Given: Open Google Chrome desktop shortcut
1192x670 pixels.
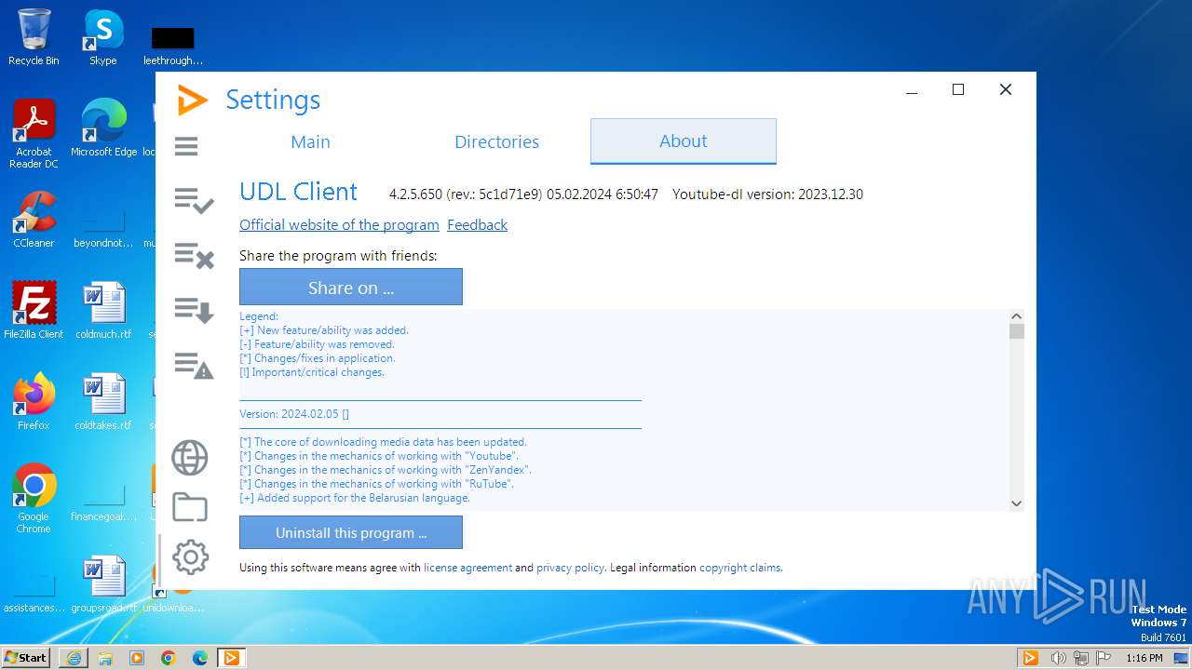Looking at the screenshot, I should 34,499.
